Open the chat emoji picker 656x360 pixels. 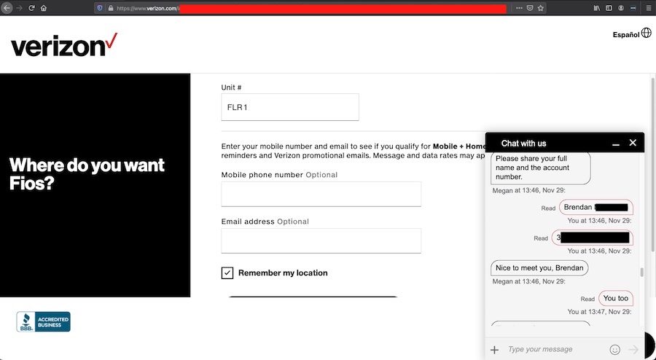click(614, 350)
